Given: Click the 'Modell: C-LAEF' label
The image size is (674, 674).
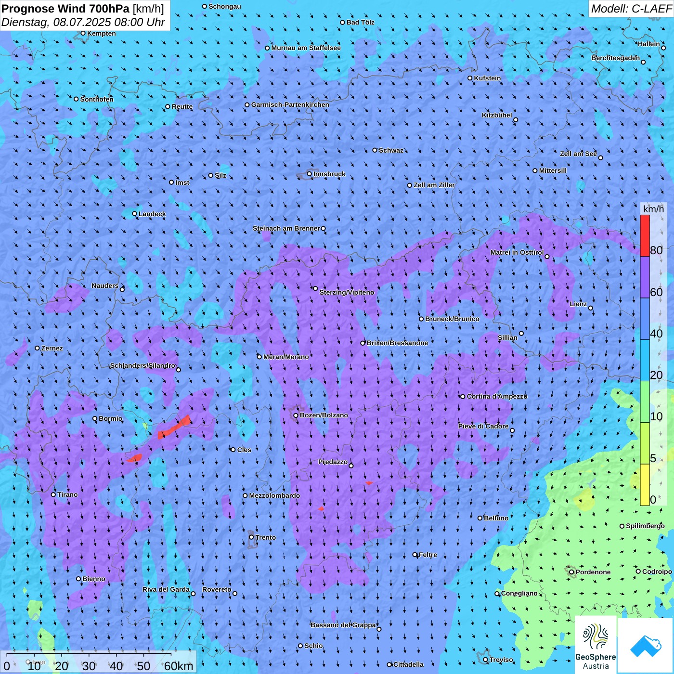Looking at the screenshot, I should coord(631,8).
